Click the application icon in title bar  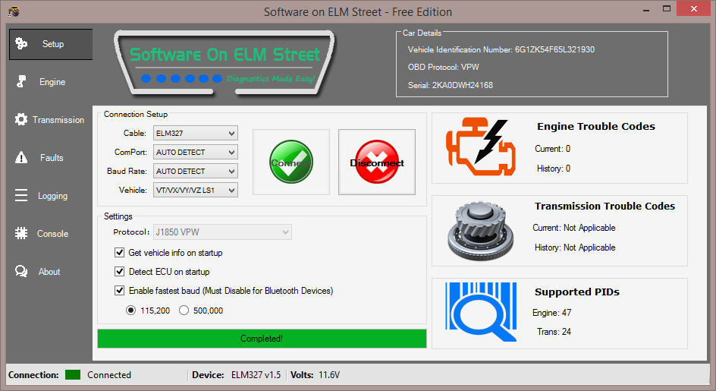14,11
